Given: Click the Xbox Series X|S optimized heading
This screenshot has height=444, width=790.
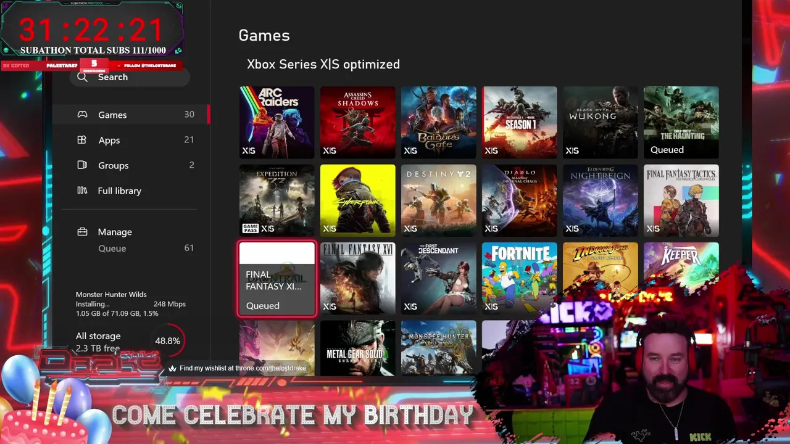Looking at the screenshot, I should coord(323,64).
